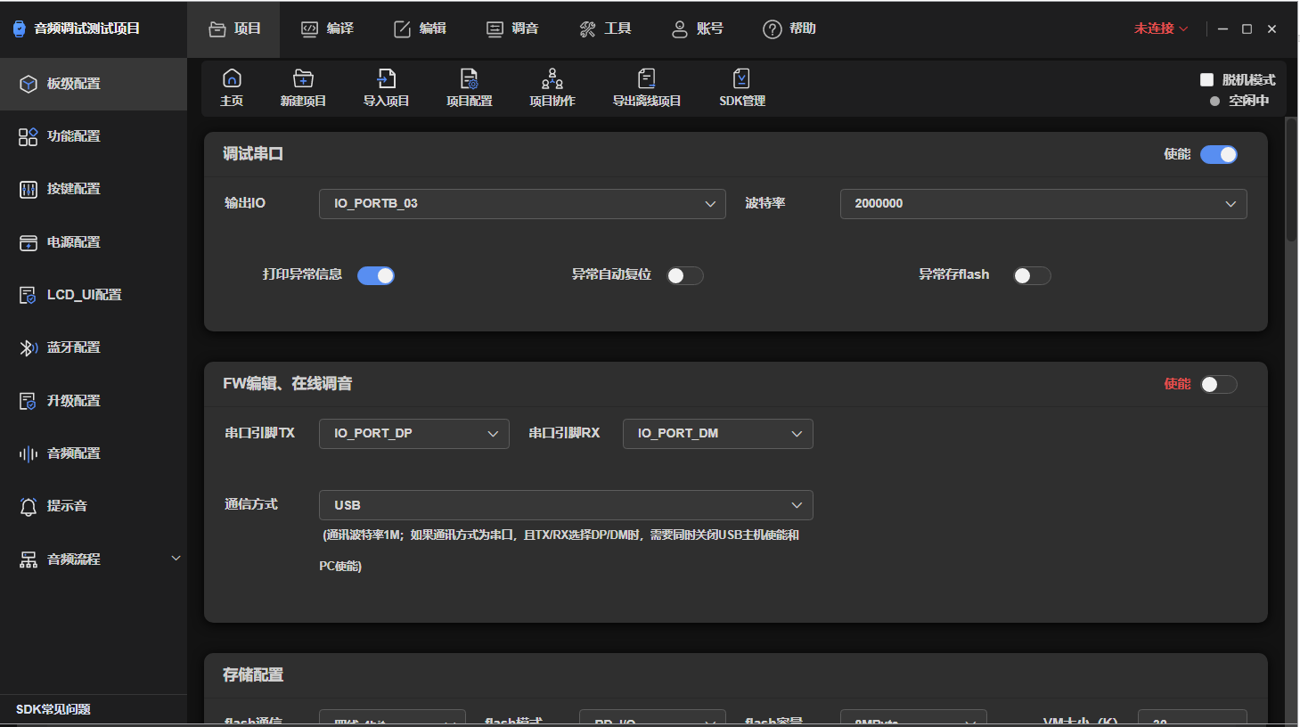Click the 音频调试测试项目 project title
Viewport: 1300px width, 727px height.
tap(86, 29)
